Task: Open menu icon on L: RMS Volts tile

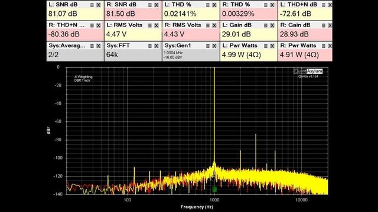Action: 149,25
